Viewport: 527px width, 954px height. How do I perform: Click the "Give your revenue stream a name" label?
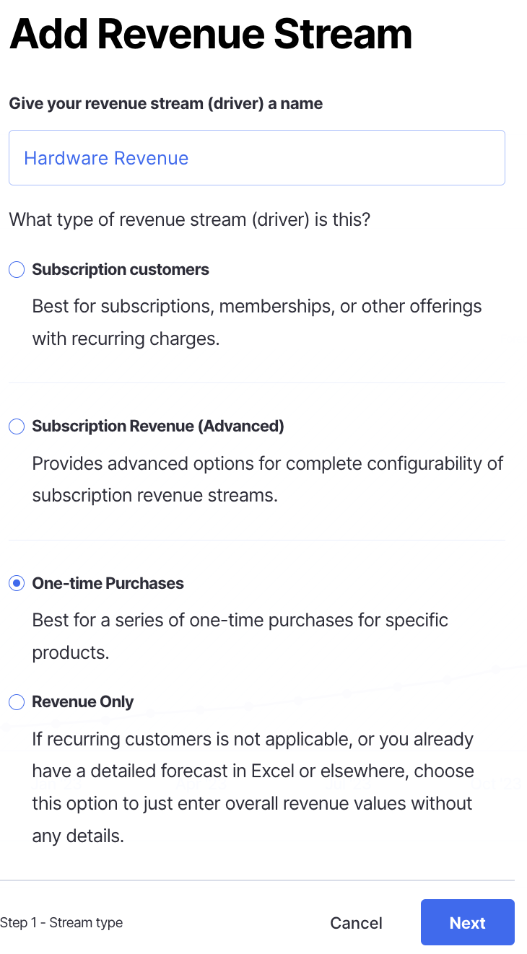[166, 103]
